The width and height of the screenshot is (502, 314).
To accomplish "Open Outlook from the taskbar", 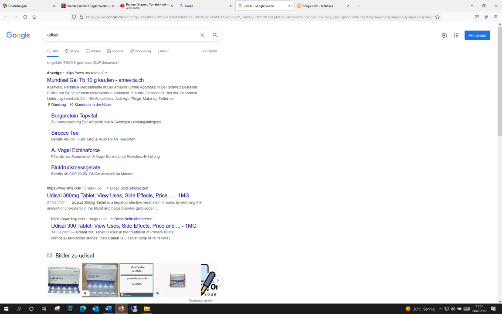I will pos(95,309).
